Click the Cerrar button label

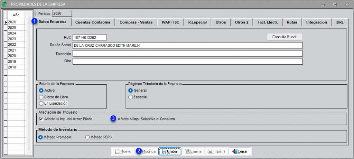pyautogui.click(x=242, y=151)
